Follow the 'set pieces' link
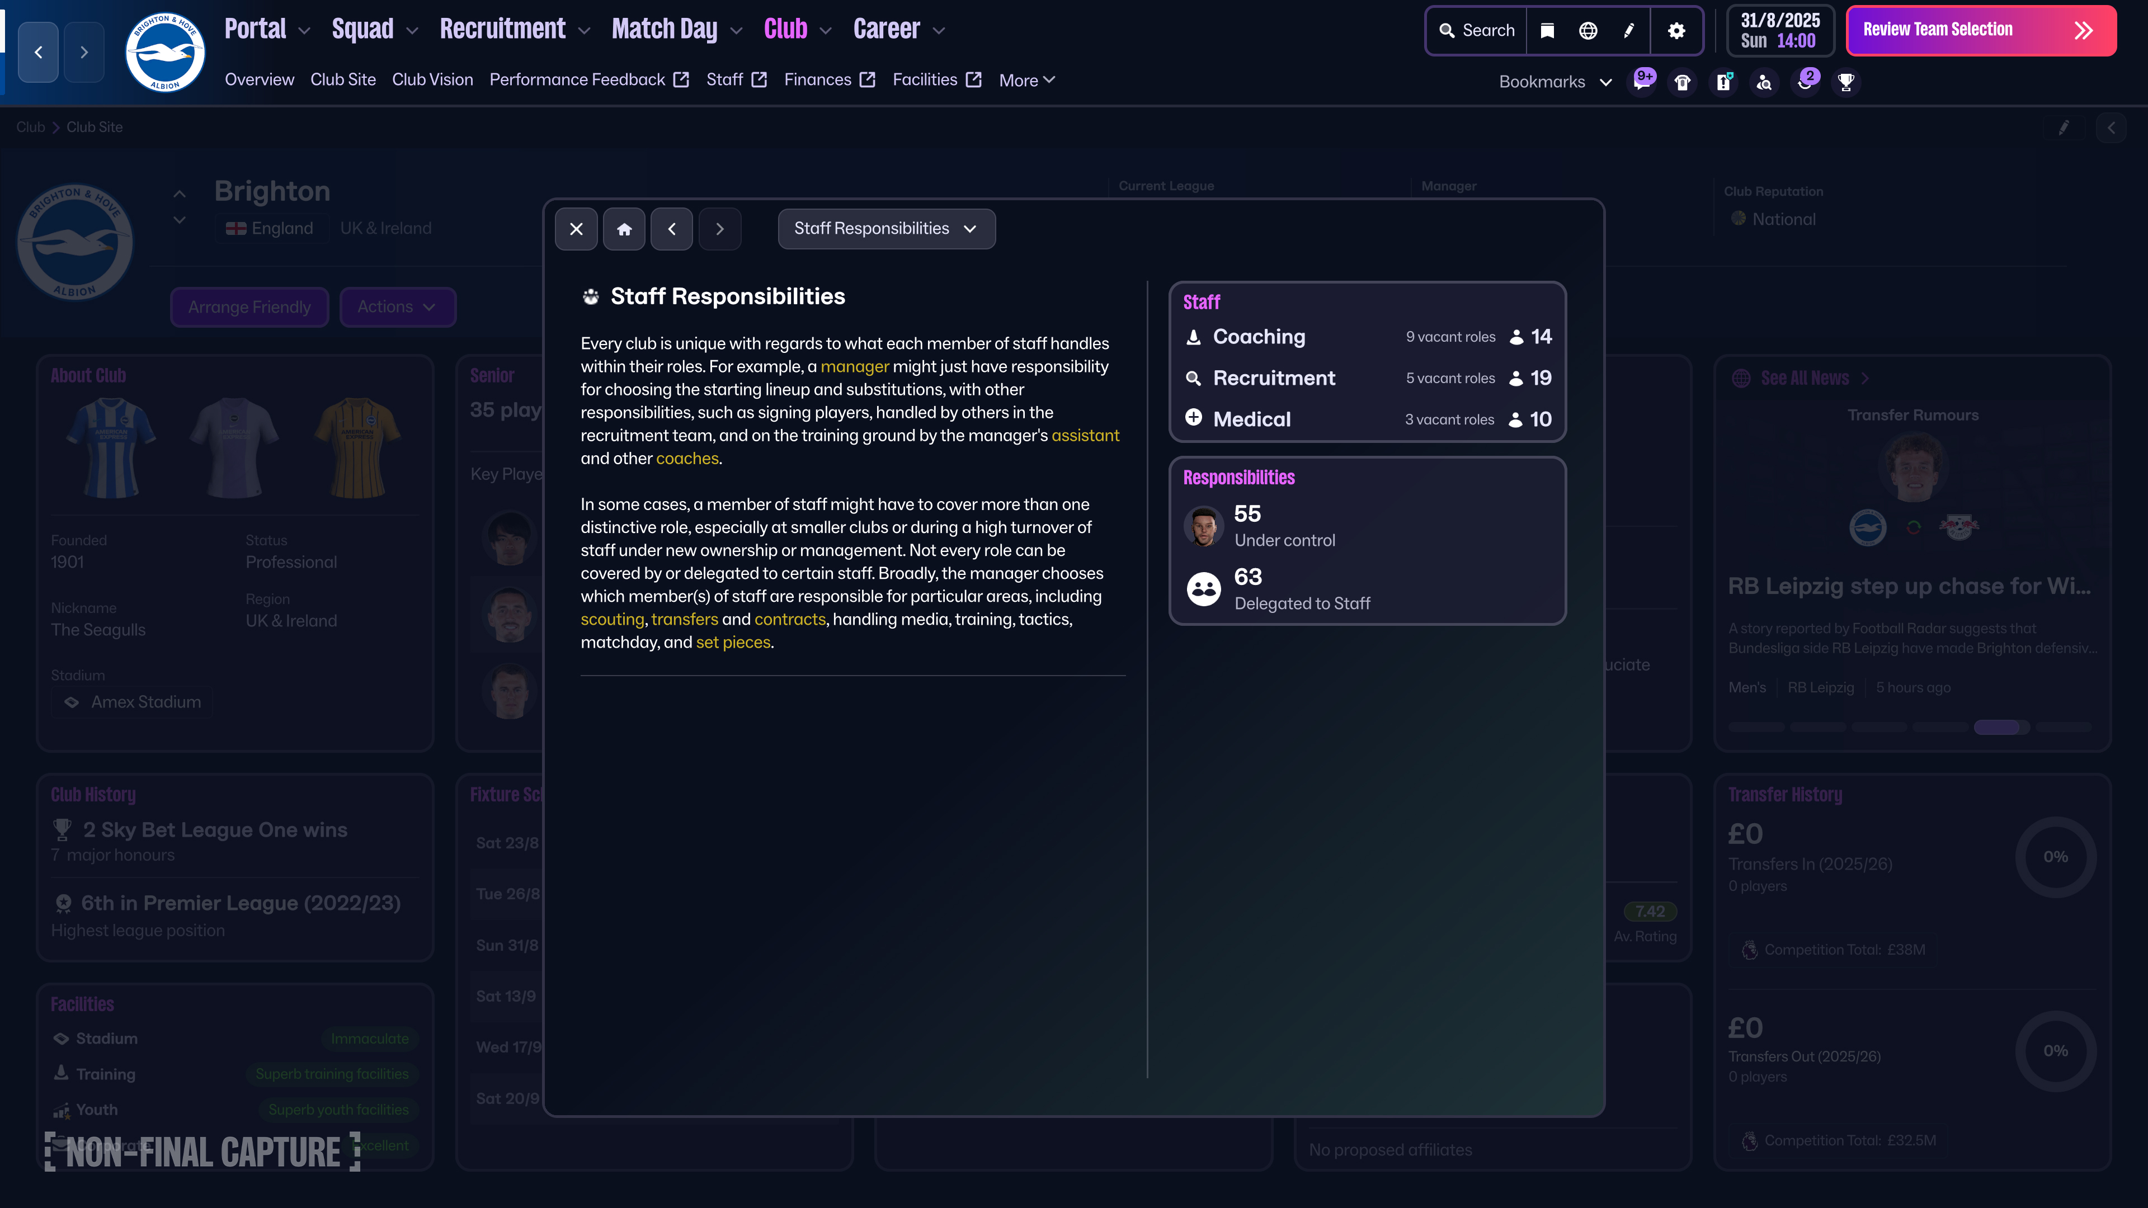Screen dimensions: 2148x1208 733,643
